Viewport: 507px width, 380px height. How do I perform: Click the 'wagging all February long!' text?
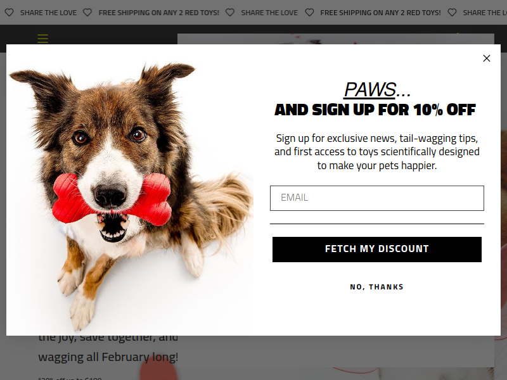tap(108, 357)
